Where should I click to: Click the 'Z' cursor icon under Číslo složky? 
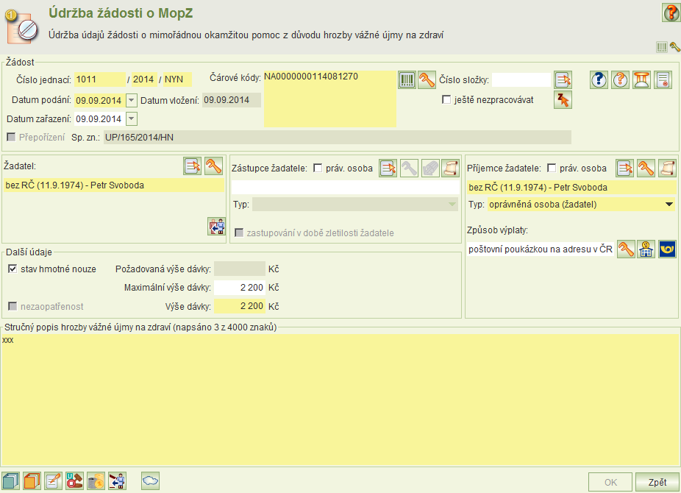tap(563, 100)
